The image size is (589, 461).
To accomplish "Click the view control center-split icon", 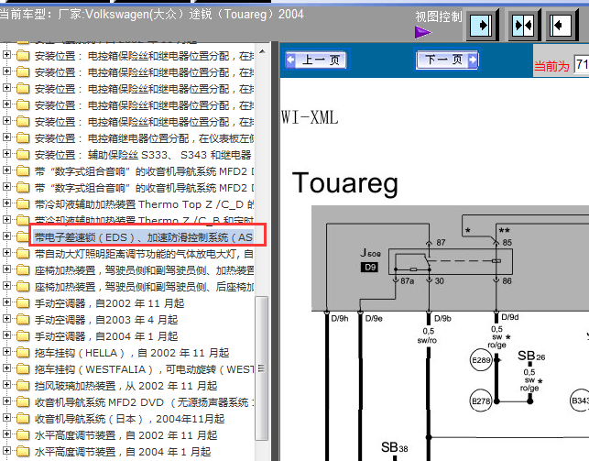I will [x=523, y=25].
